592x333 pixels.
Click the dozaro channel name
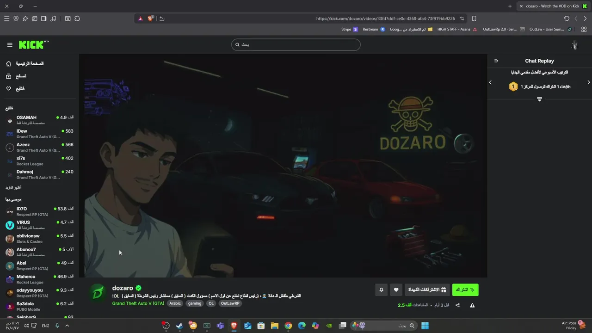coord(123,288)
